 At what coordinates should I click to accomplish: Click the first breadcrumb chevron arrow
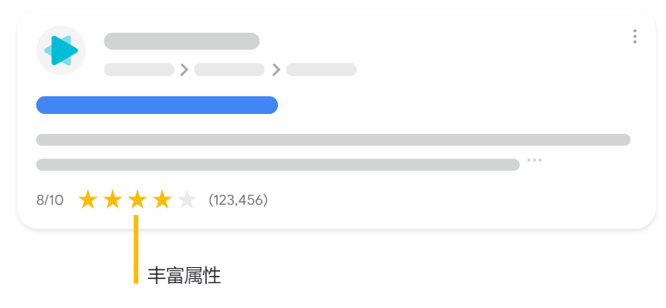pyautogui.click(x=184, y=70)
